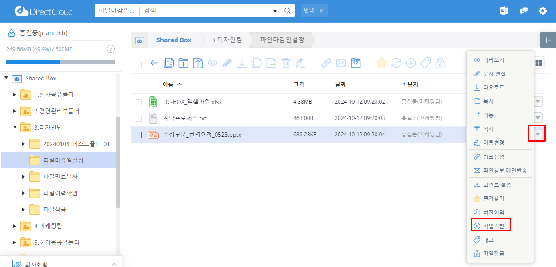This screenshot has height=267, width=556.
Task: Click the back arrow in file toolbar
Action: [x=154, y=63]
